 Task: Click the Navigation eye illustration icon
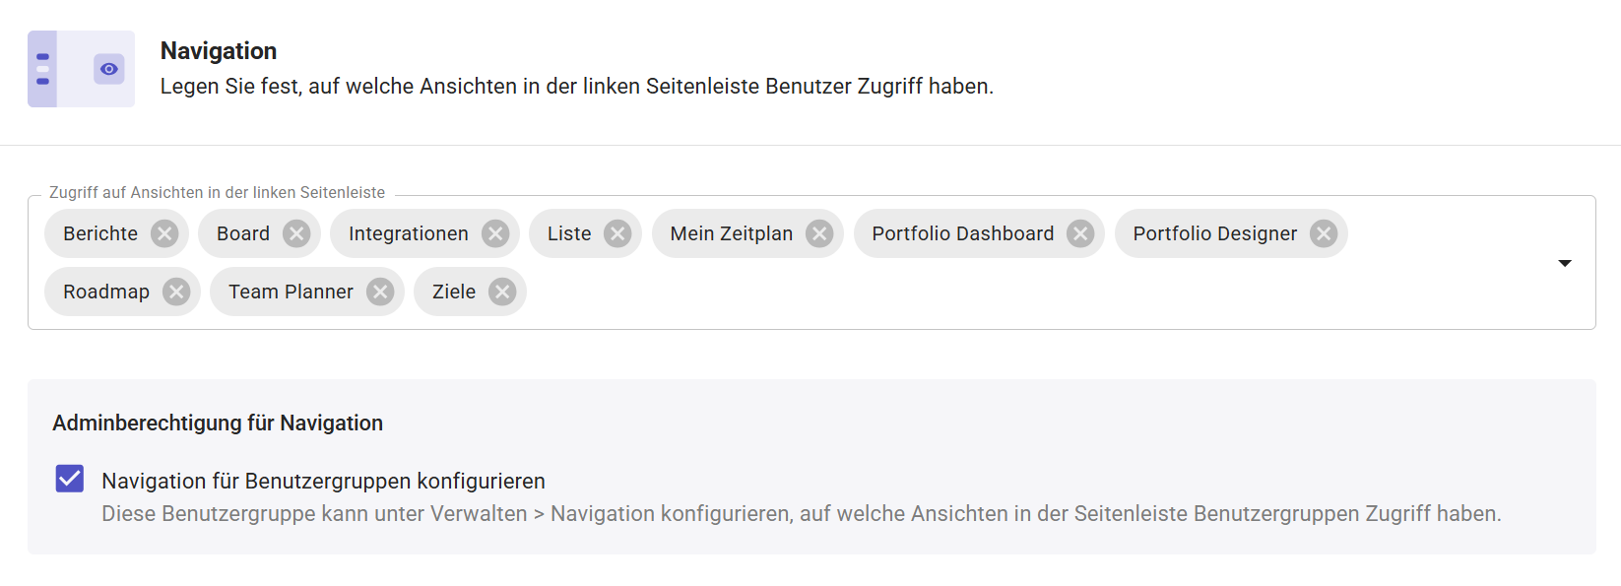(x=109, y=69)
